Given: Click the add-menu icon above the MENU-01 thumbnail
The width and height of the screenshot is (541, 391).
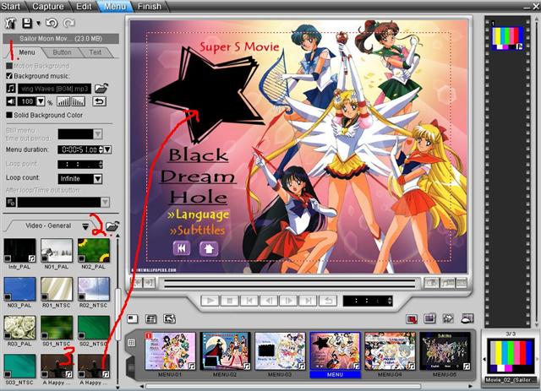Looking at the screenshot, I should (133, 318).
